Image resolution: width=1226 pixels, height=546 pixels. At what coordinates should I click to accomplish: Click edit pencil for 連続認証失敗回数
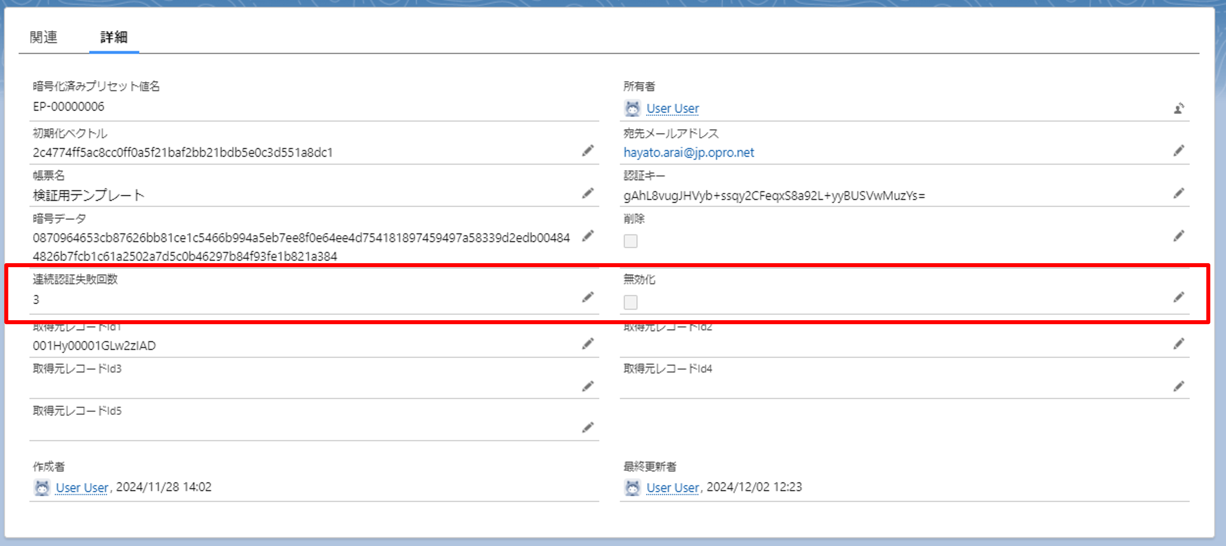[x=588, y=297]
